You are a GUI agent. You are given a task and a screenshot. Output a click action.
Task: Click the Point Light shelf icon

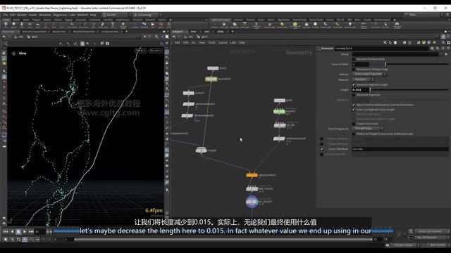224,25
